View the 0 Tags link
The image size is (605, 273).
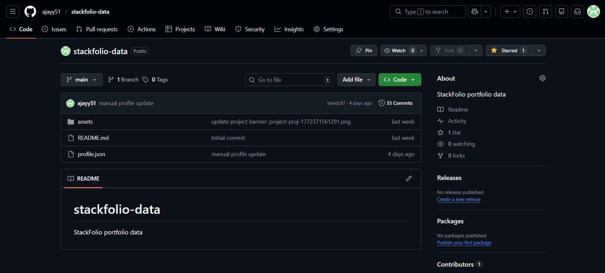(155, 80)
